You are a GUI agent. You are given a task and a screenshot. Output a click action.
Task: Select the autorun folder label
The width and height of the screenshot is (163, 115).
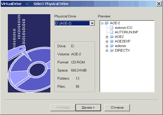point(120,46)
